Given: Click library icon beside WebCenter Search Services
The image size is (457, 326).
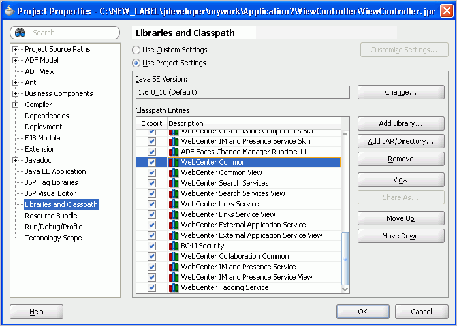Looking at the screenshot, I should (x=174, y=183).
